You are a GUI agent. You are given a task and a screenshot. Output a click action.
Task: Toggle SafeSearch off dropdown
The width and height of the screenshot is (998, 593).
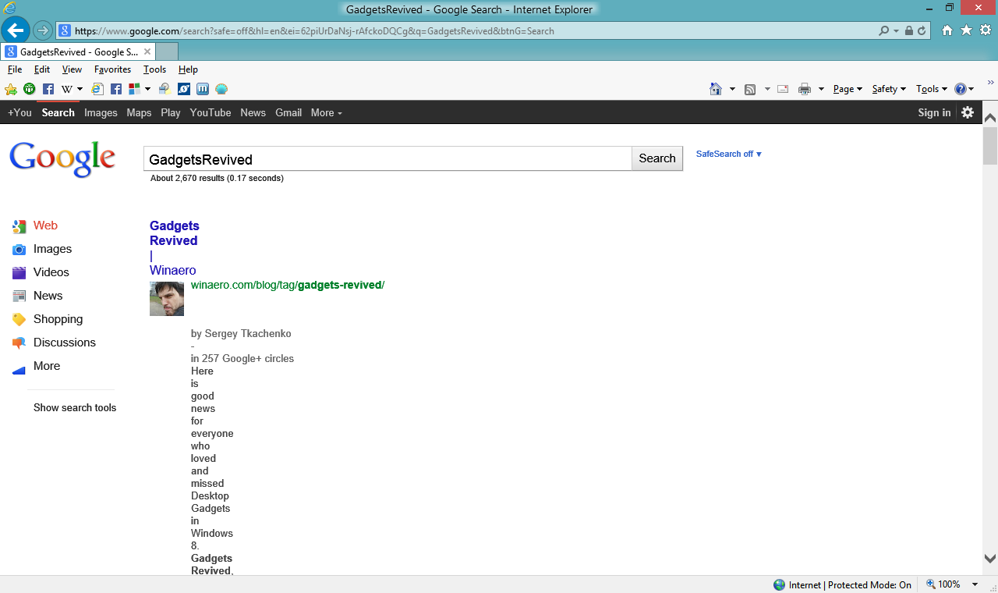point(727,154)
